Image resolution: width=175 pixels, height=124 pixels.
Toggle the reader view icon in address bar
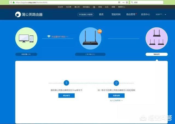coord(119,2)
